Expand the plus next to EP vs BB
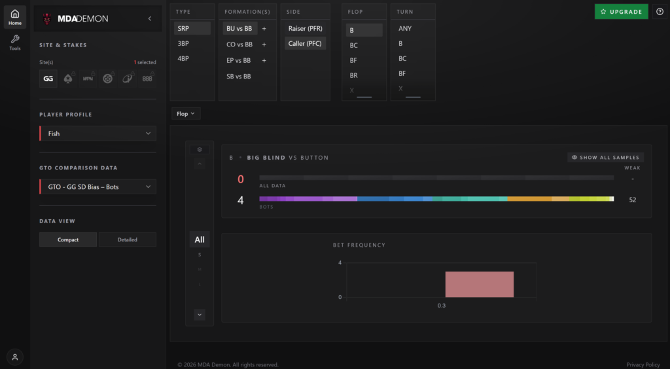 pyautogui.click(x=264, y=61)
